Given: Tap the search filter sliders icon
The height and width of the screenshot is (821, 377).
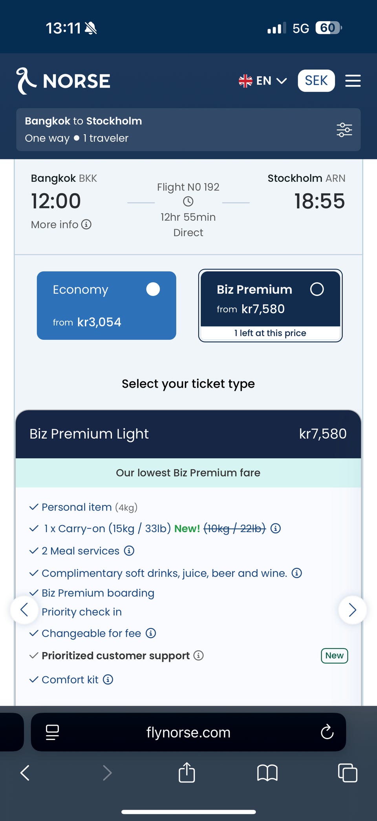Looking at the screenshot, I should 344,129.
